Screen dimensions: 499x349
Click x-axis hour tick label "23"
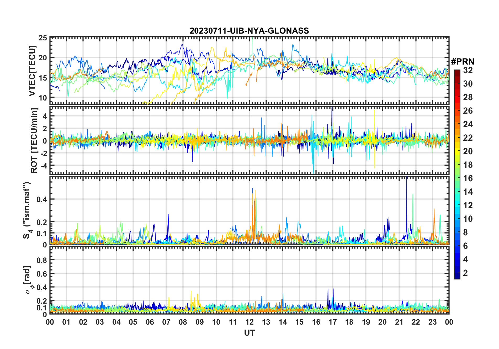pyautogui.click(x=432, y=322)
